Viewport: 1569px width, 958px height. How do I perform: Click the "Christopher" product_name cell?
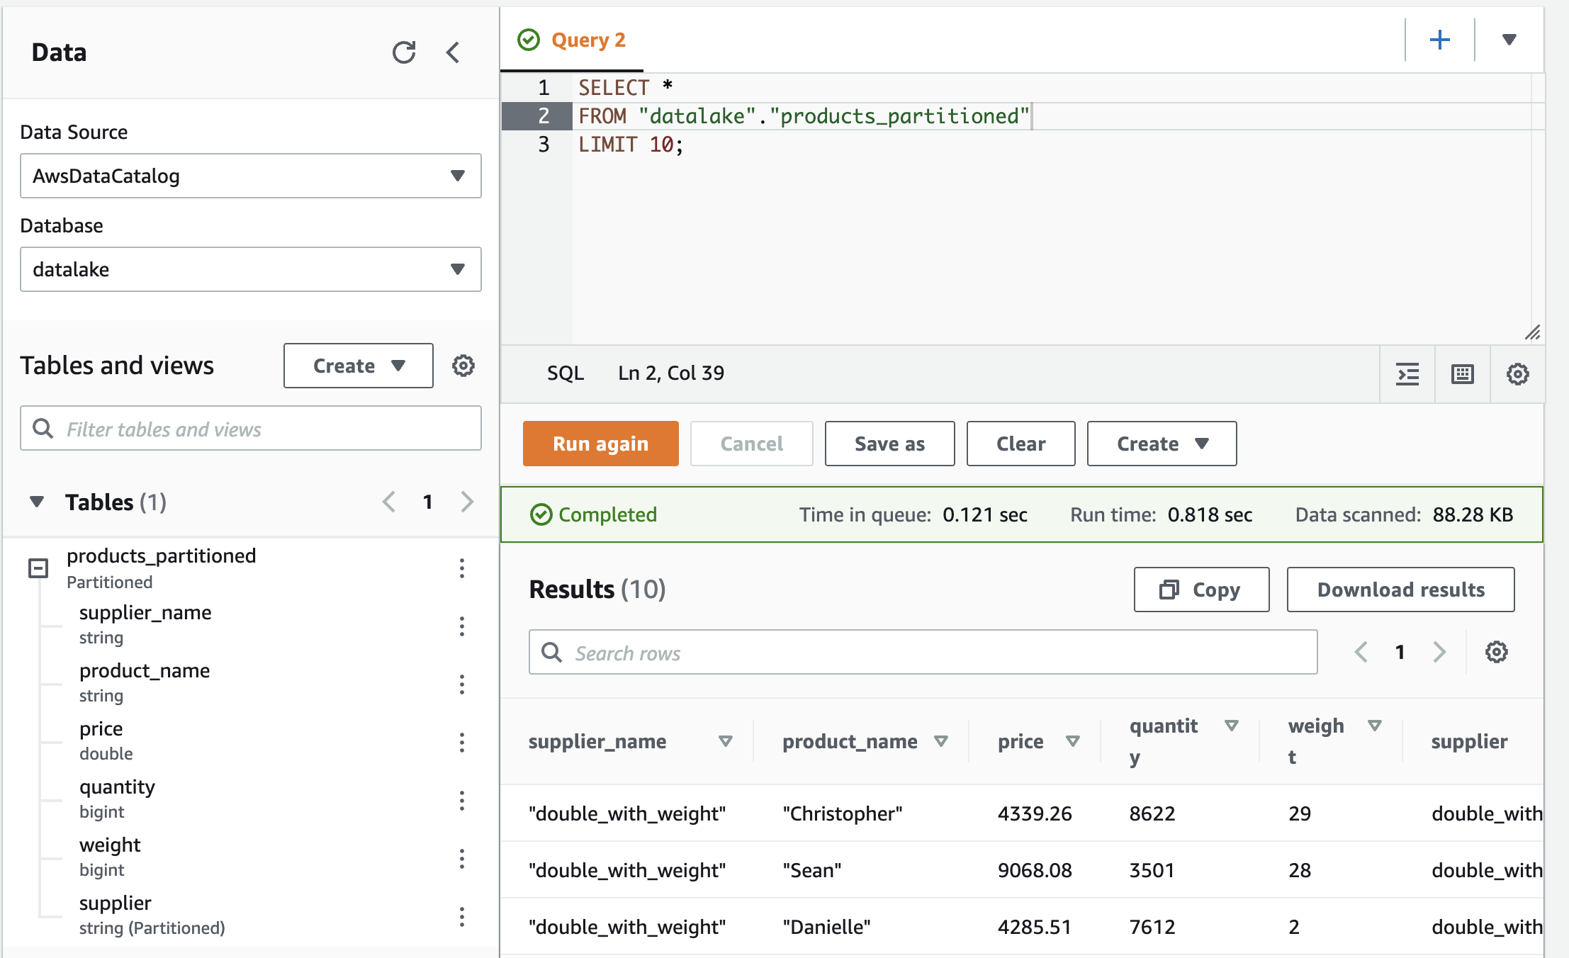[843, 813]
